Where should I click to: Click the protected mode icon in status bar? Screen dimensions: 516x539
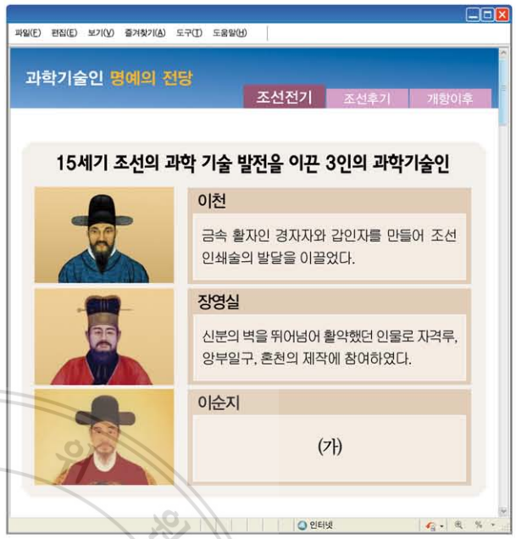point(430,525)
